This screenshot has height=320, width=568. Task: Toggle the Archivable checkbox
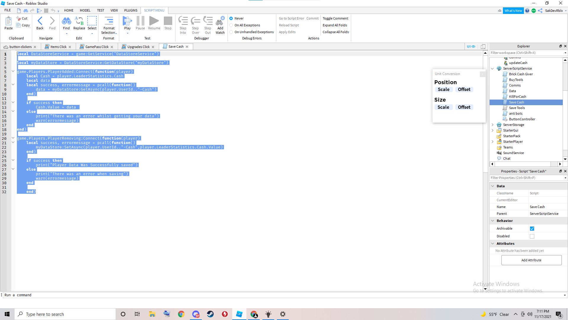point(532,228)
